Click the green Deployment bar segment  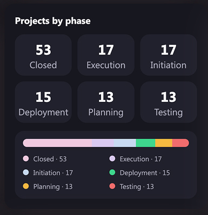point(145,143)
